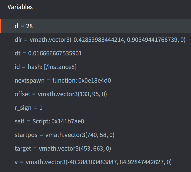
Task: Click the dir vmath.vector3 value
Action: (x=108, y=40)
